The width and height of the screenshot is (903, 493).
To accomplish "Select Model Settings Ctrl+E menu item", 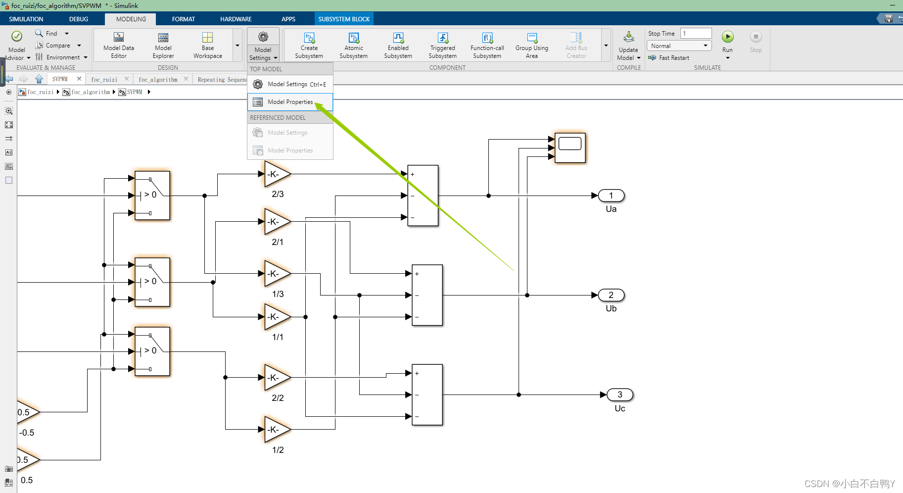I will (290, 84).
